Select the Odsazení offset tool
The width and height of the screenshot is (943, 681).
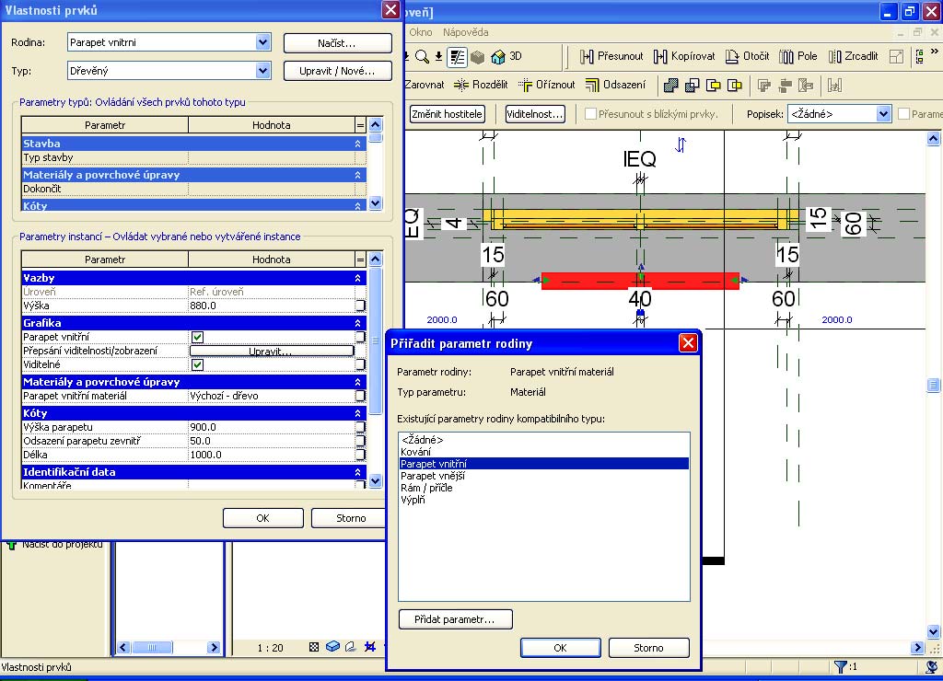click(616, 85)
